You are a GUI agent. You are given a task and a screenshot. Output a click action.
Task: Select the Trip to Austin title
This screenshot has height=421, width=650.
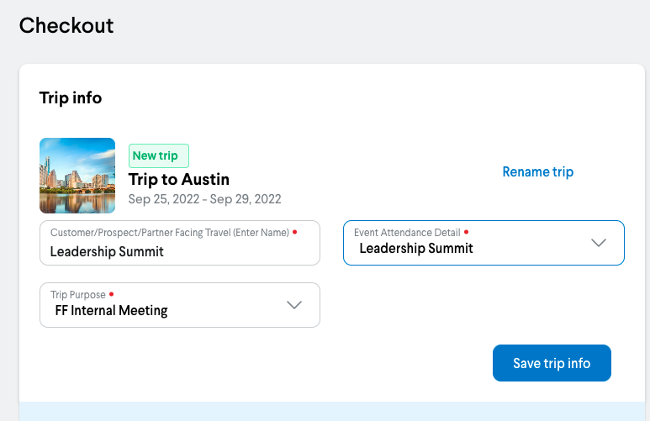[179, 179]
